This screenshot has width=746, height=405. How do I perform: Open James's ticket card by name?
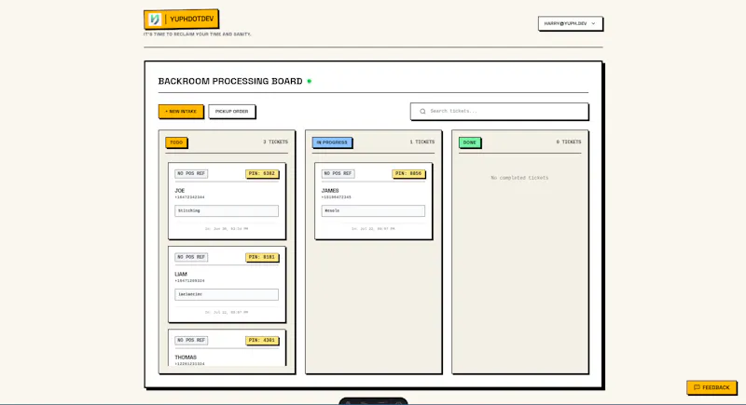pyautogui.click(x=330, y=190)
